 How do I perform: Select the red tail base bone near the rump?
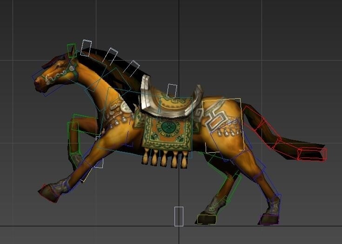[x=255, y=118]
